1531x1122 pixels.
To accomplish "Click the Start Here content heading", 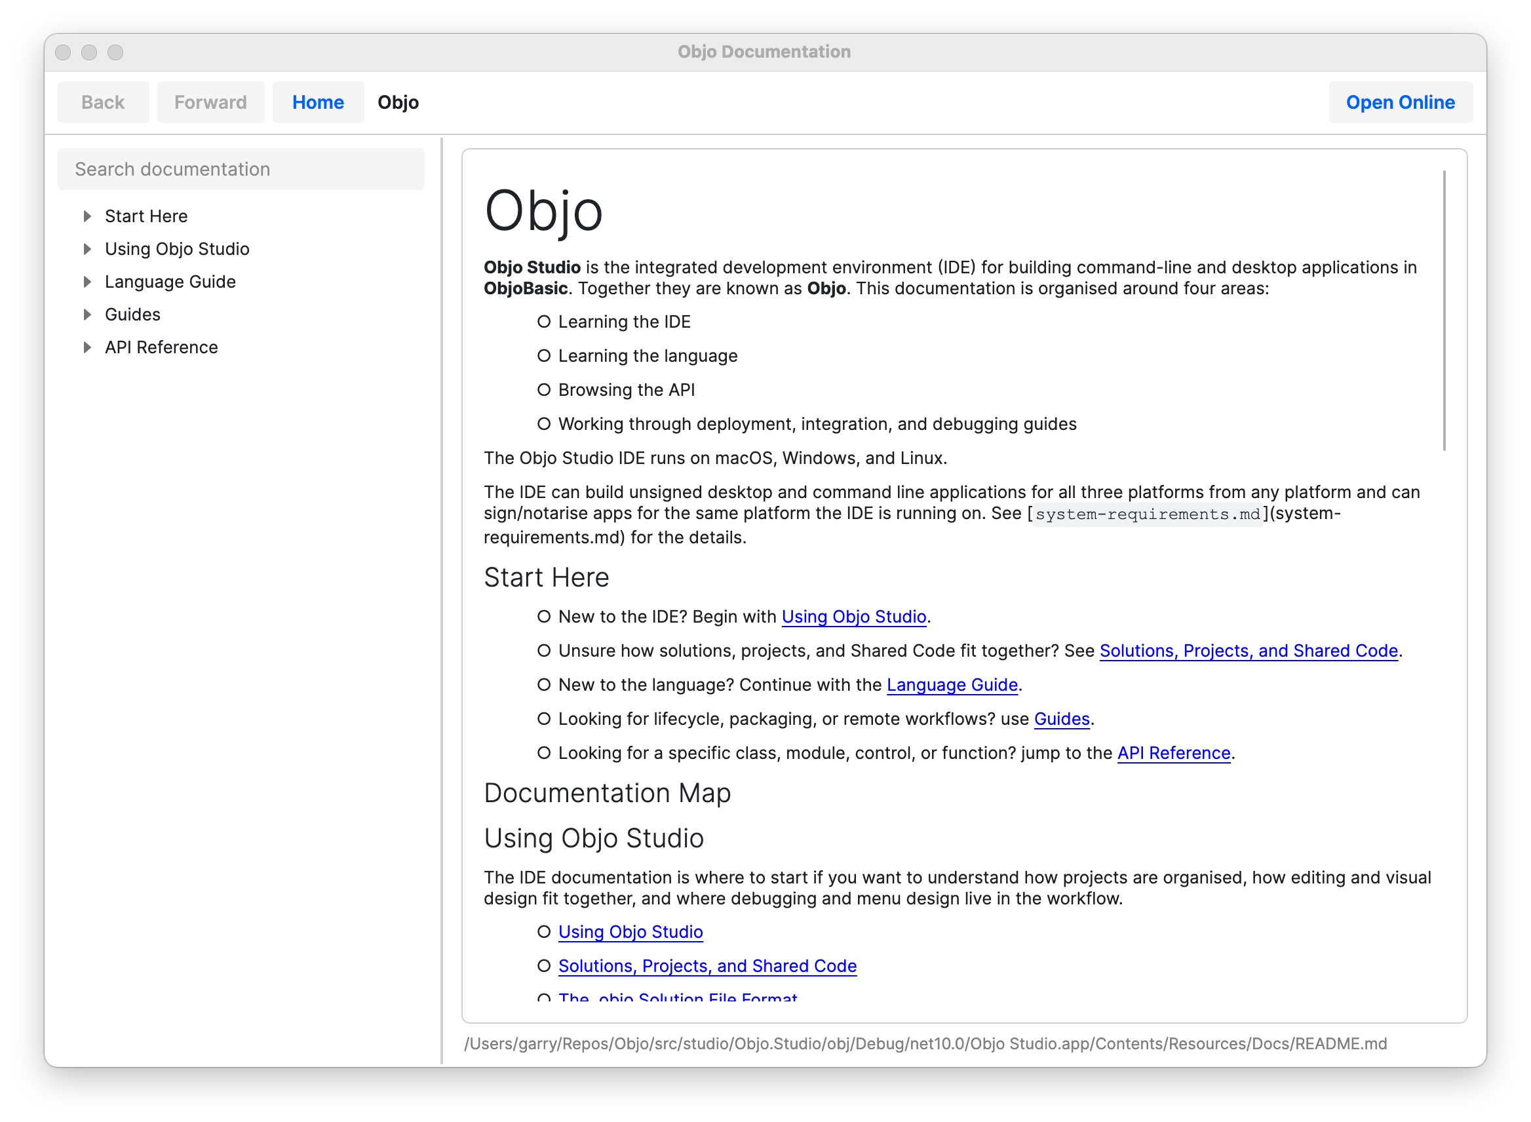I will [546, 577].
